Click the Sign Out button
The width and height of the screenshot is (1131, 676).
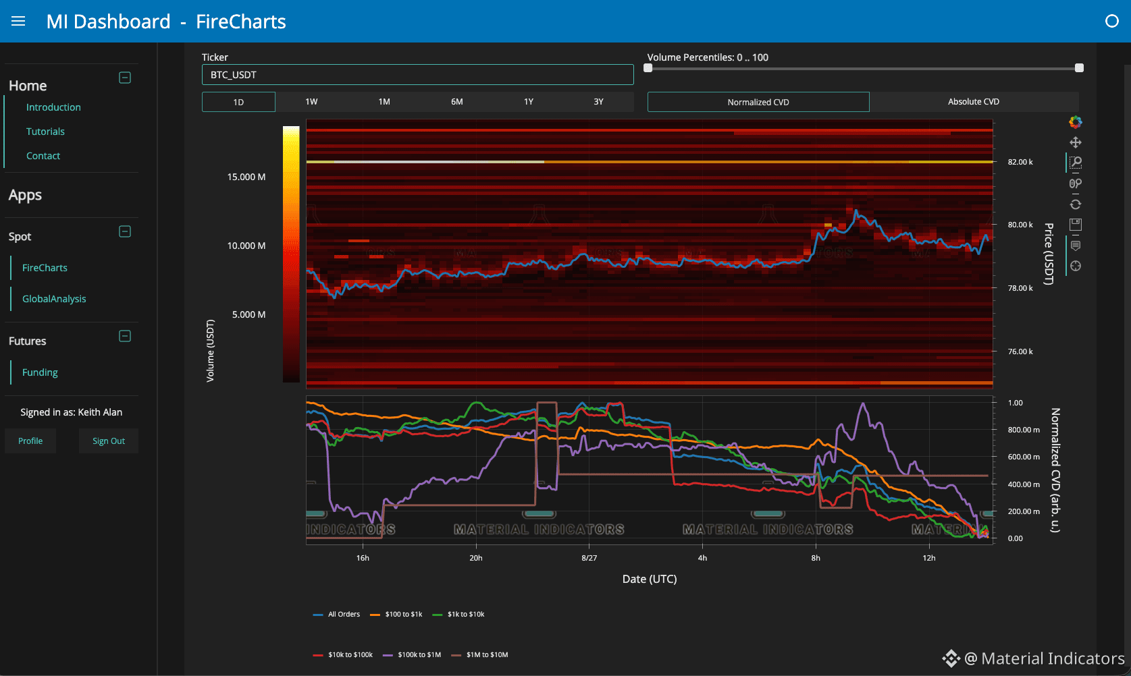point(109,441)
